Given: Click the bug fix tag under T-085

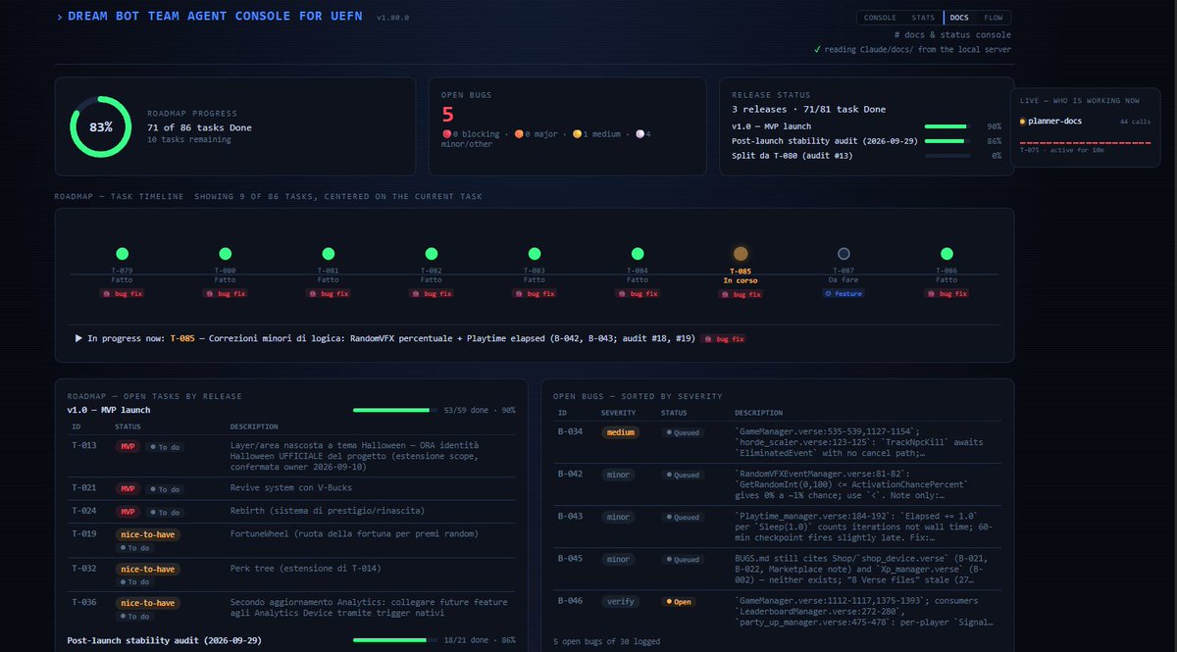Looking at the screenshot, I should pyautogui.click(x=741, y=293).
